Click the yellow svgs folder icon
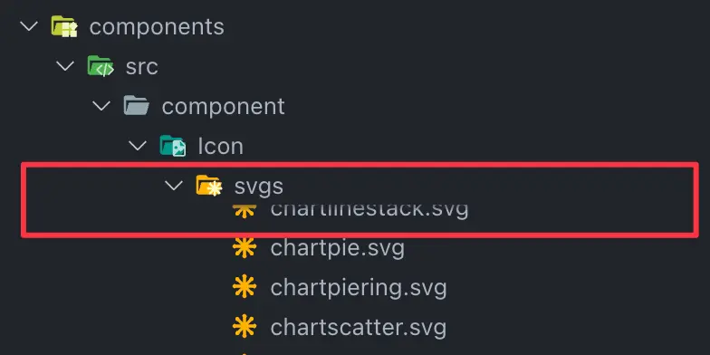The image size is (710, 355). [x=208, y=186]
